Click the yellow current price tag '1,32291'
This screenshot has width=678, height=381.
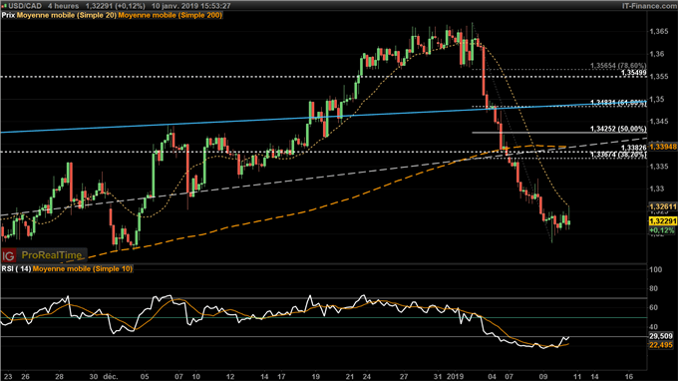pyautogui.click(x=663, y=221)
